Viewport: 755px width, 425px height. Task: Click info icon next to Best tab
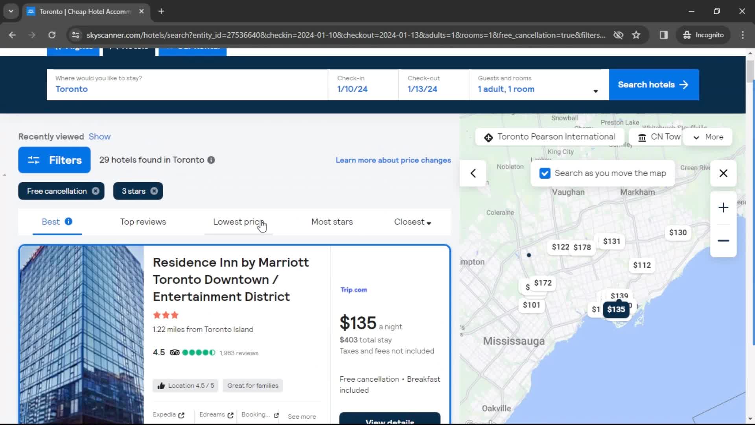(68, 221)
